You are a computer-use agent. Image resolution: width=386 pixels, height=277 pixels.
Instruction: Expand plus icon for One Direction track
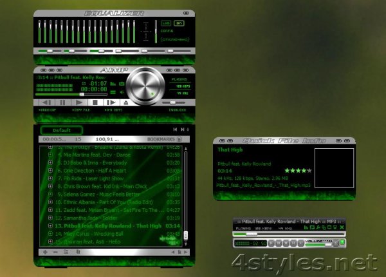pos(50,171)
